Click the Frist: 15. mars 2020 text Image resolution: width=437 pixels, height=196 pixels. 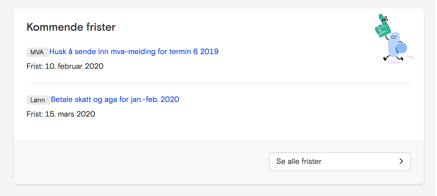pos(61,114)
